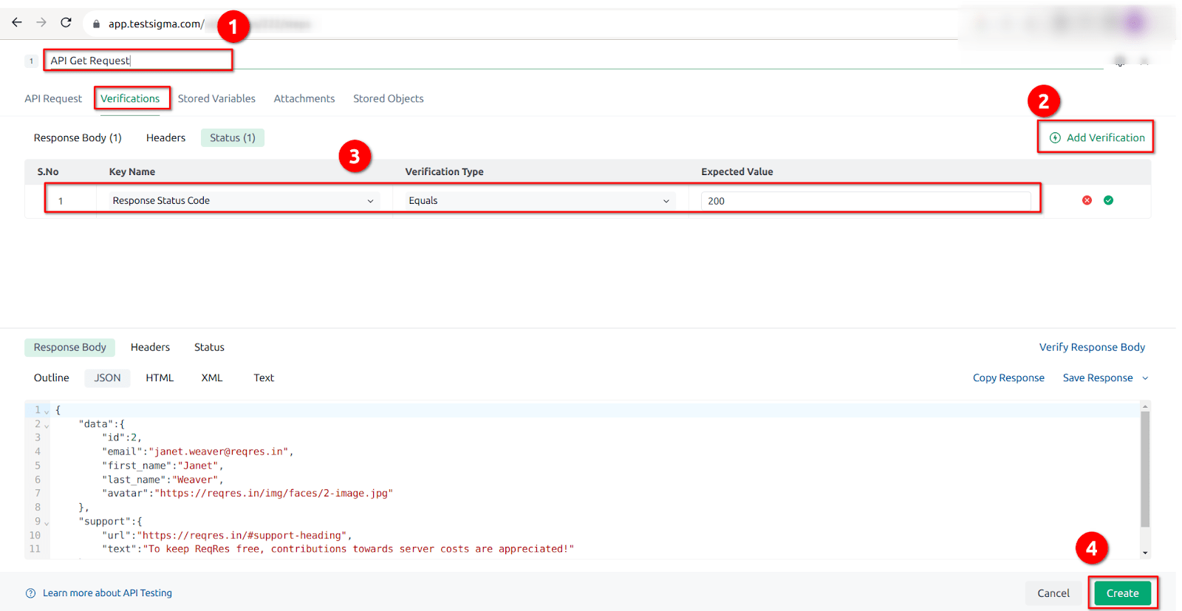The height and width of the screenshot is (611, 1182).
Task: Go forward in browser history
Action: 41,23
